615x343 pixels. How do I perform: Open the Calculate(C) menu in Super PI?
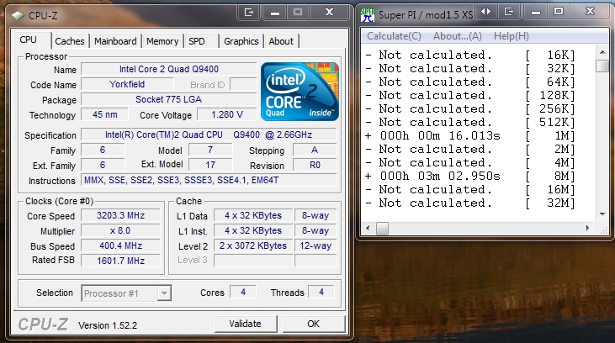coord(394,36)
